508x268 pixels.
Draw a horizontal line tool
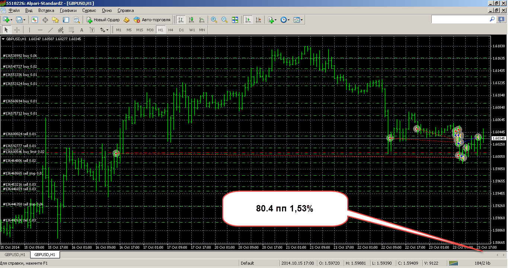click(40, 30)
